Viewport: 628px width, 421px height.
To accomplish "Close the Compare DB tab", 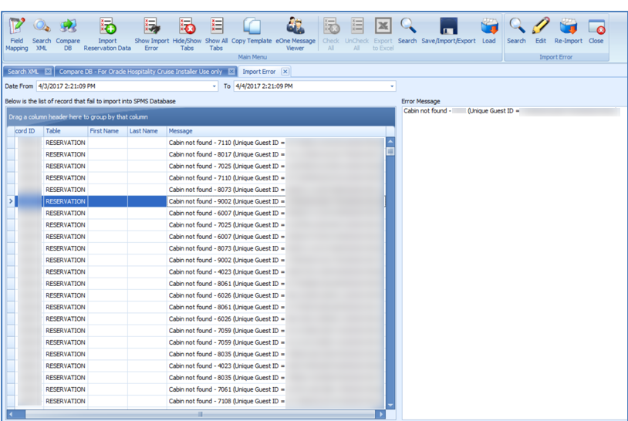I will (x=231, y=72).
